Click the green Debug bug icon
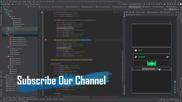Viewport: 182px width, 102px height. pyautogui.click(x=152, y=4)
